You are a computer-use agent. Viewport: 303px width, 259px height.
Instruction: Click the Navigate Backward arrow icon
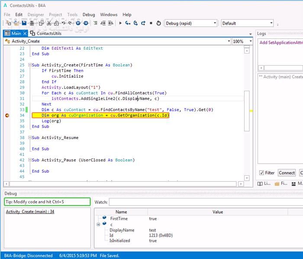pos(78,23)
